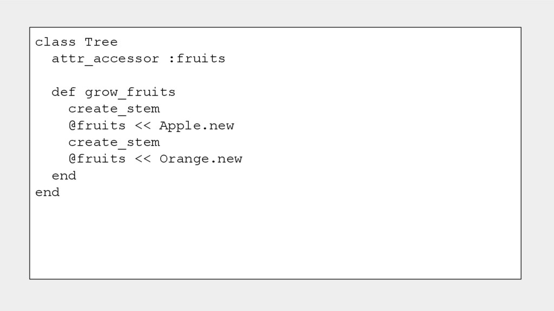The image size is (554, 311).
Task: Click the "Tree" class name
Action: [x=101, y=42]
